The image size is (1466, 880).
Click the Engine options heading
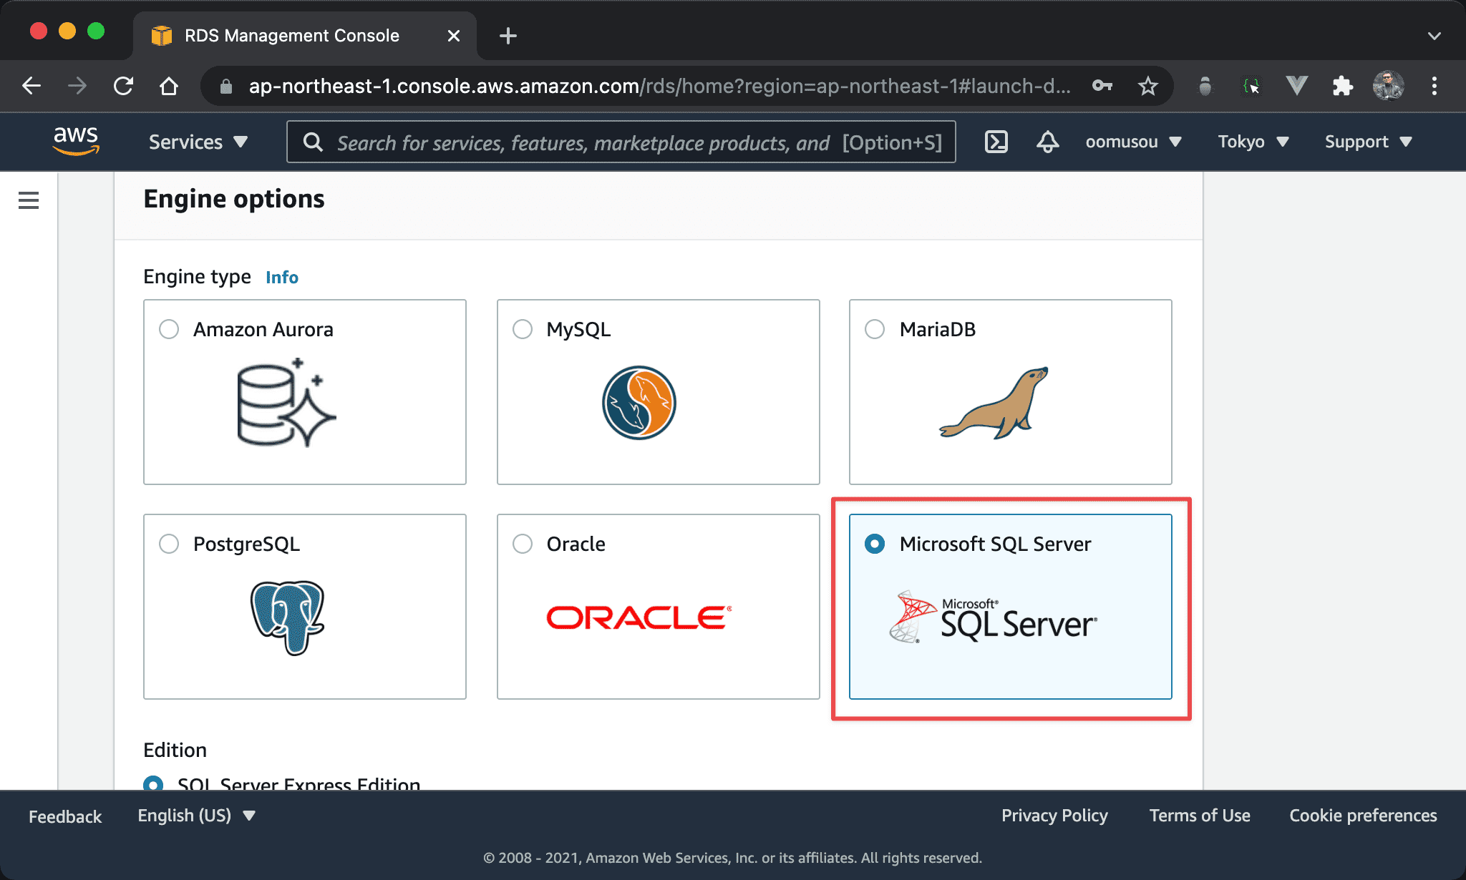pos(234,199)
